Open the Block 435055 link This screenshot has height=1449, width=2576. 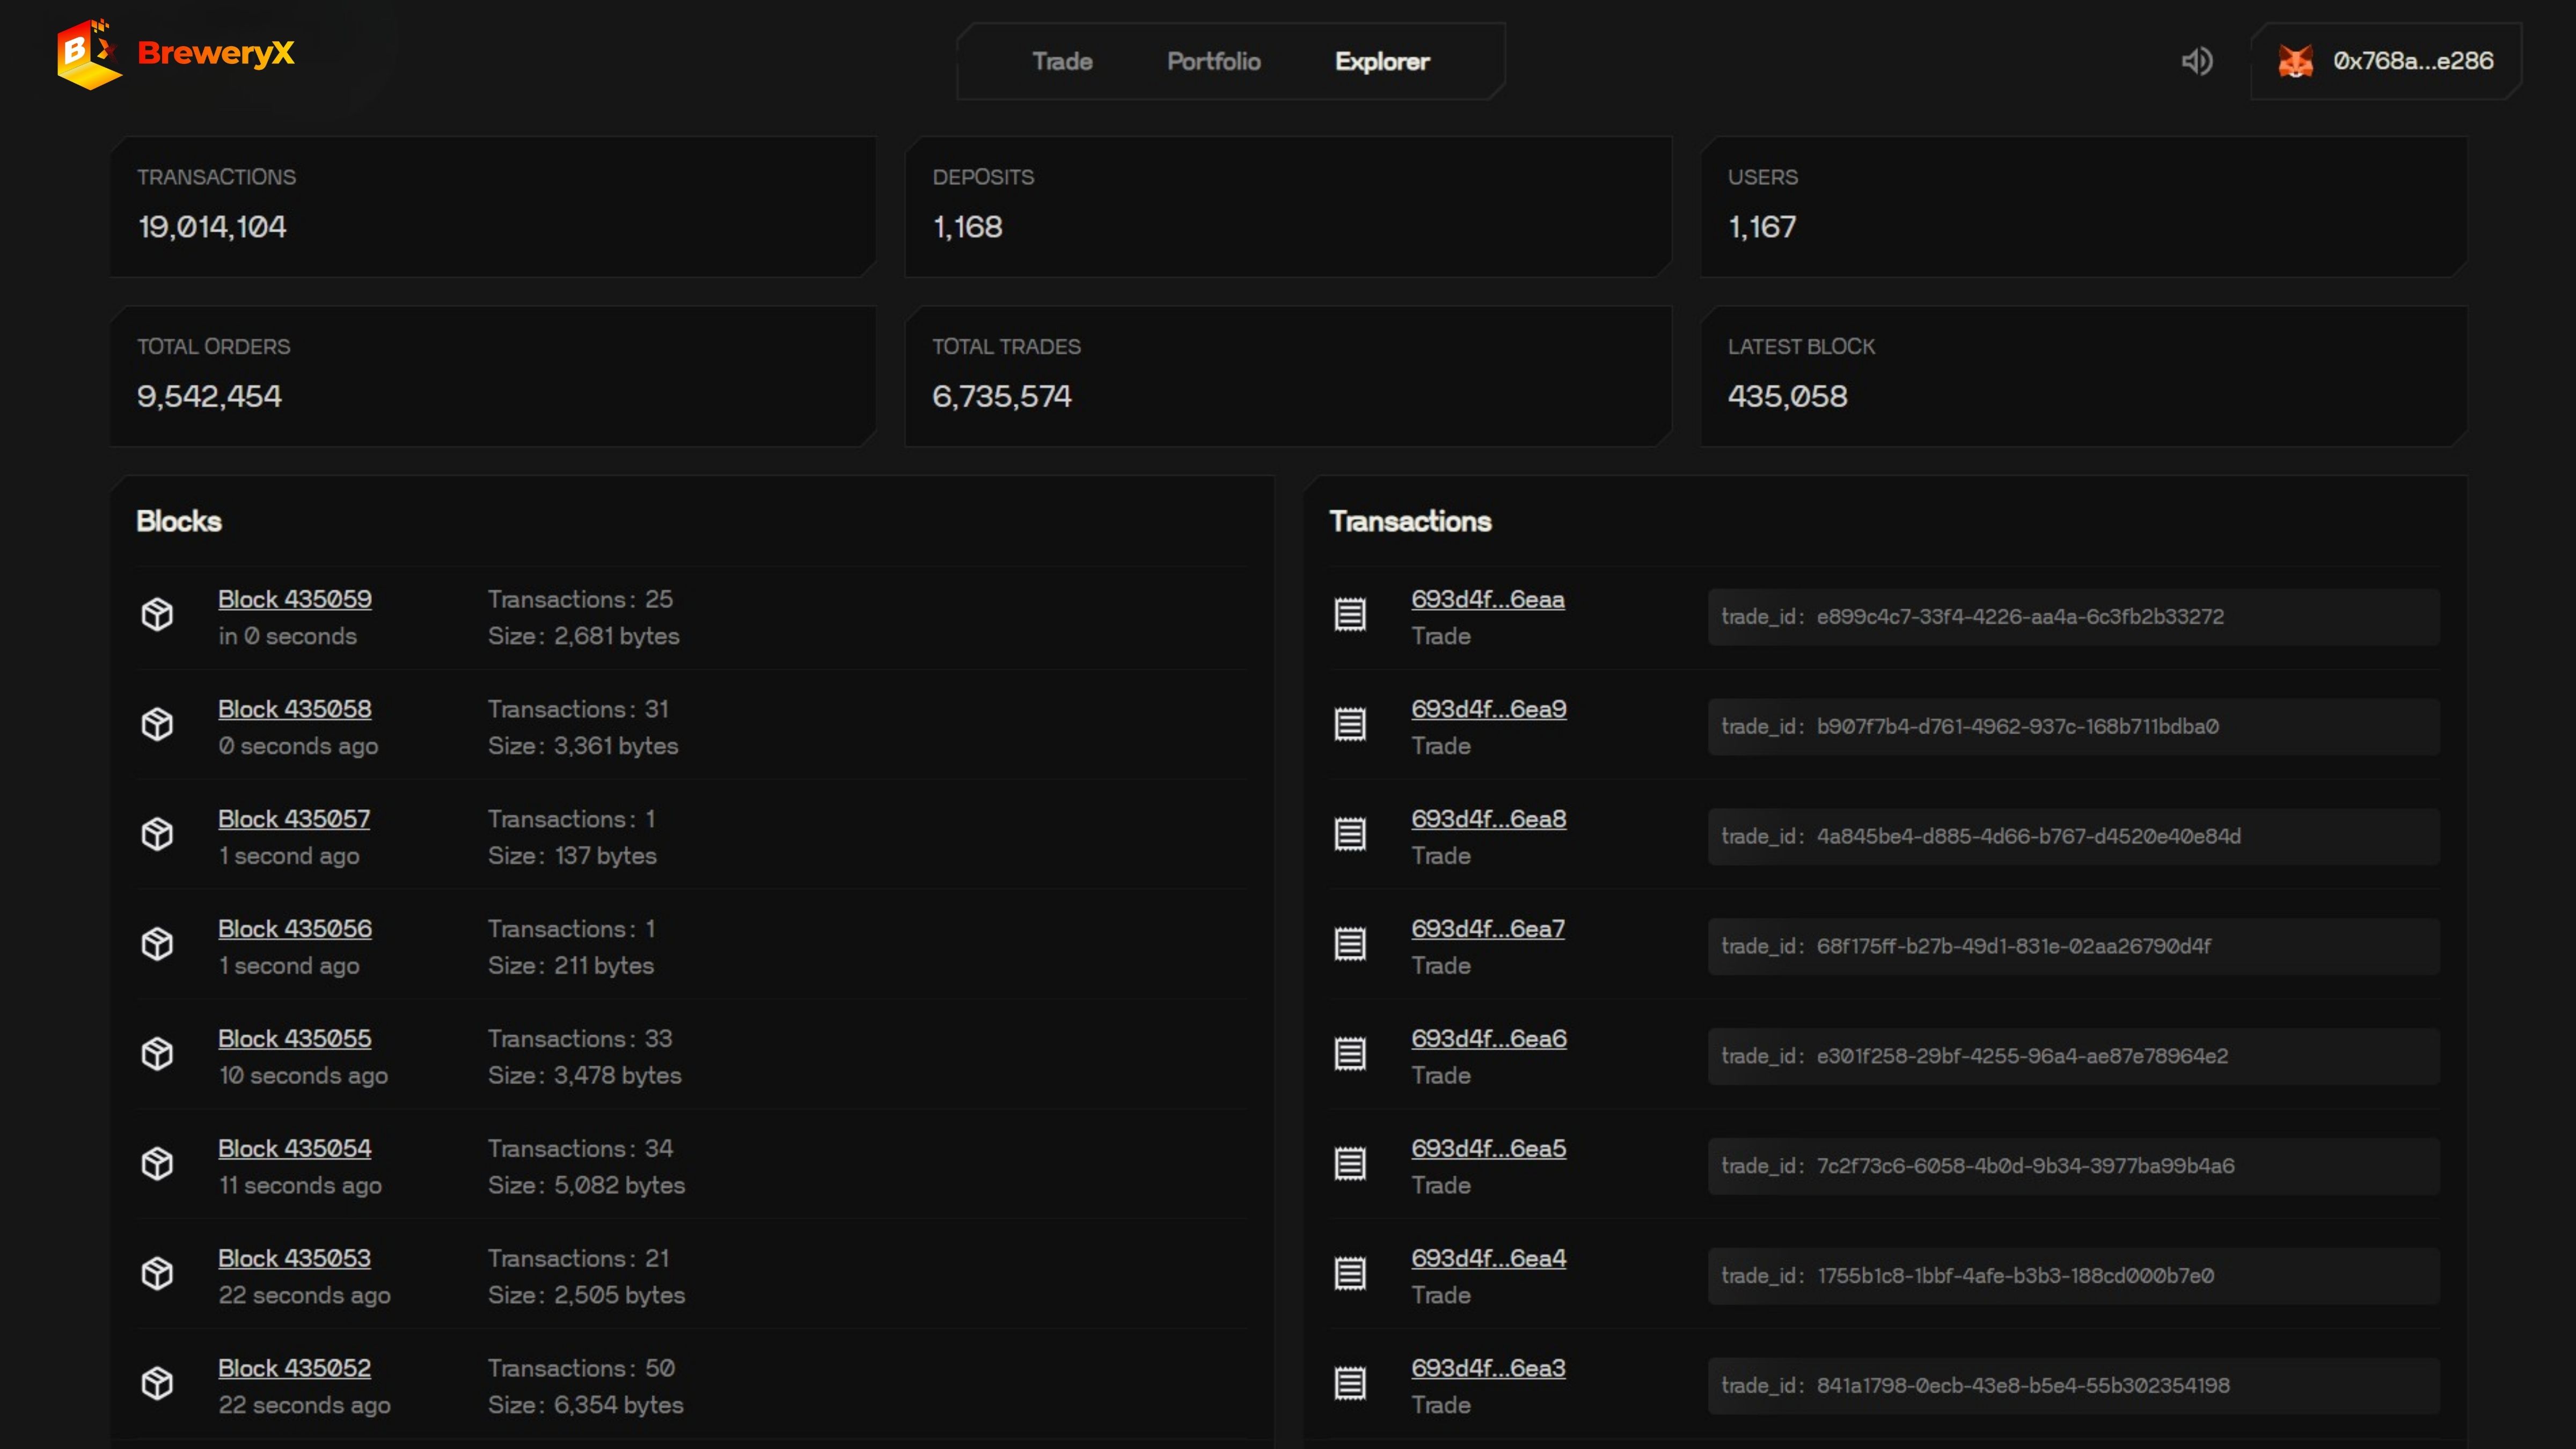[x=294, y=1039]
